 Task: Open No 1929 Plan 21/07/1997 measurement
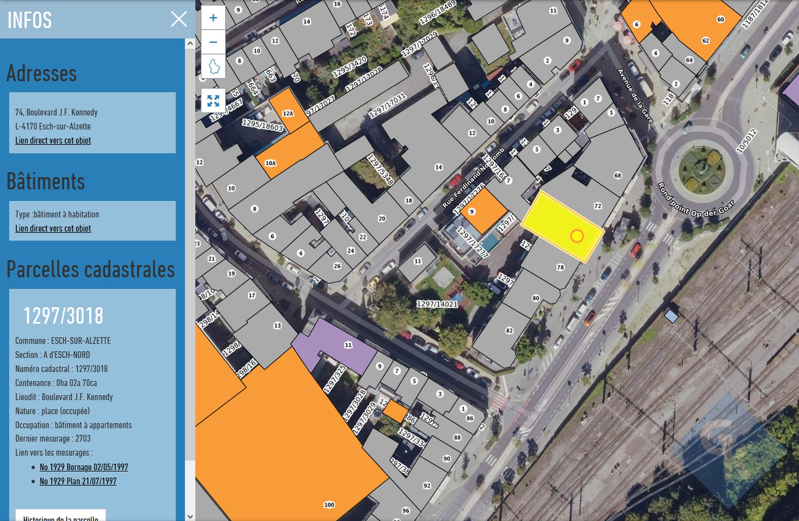point(78,481)
